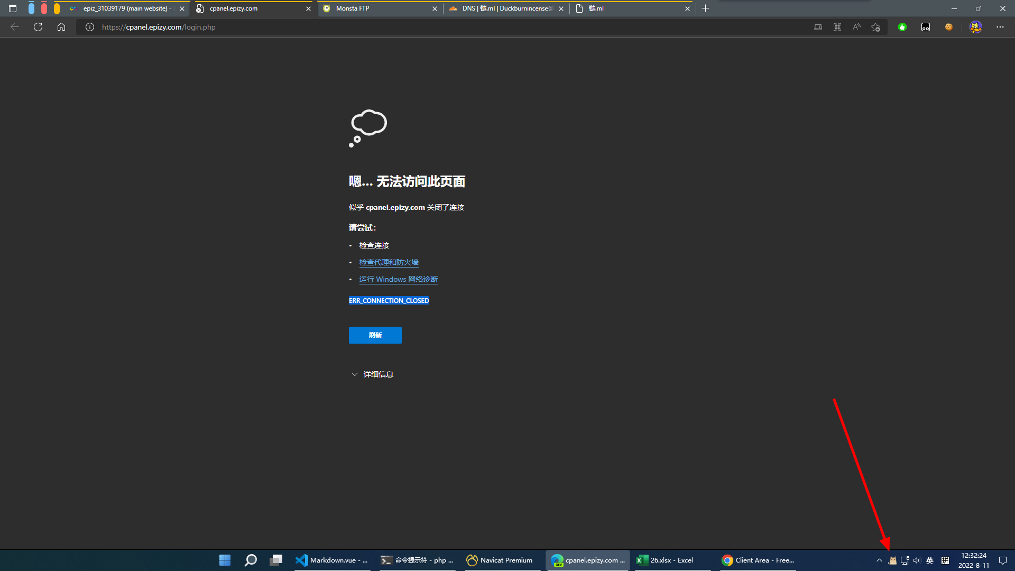1015x571 pixels.
Task: Toggle the 英 input language indicator
Action: [x=930, y=560]
